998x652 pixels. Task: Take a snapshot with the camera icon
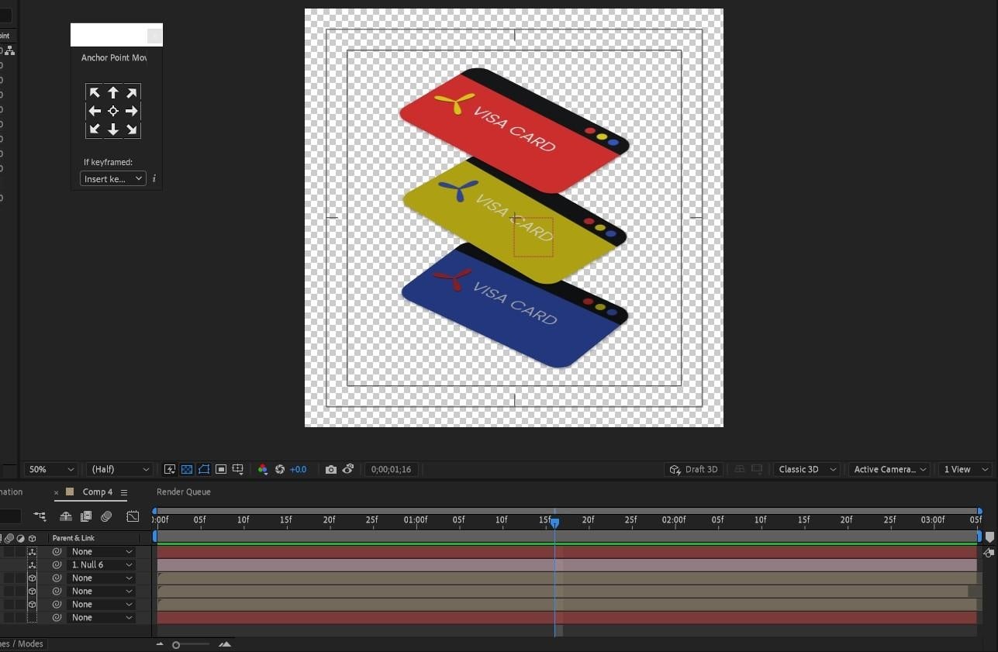[331, 469]
